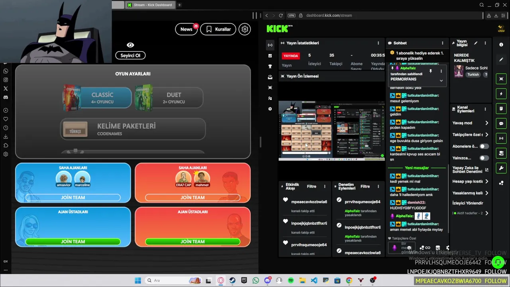The image size is (510, 287).
Task: Open Yayın İstatistikleri three-dot menu
Action: [379, 43]
